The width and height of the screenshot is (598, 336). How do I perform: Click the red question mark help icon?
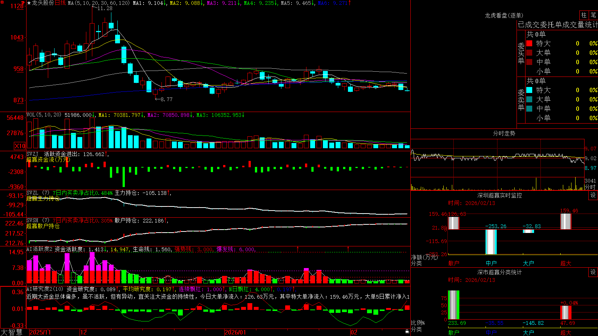(23, 3)
